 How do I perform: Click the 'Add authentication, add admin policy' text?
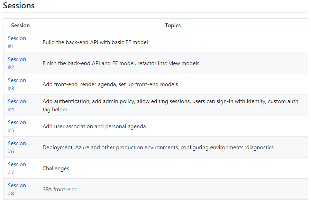point(171,101)
